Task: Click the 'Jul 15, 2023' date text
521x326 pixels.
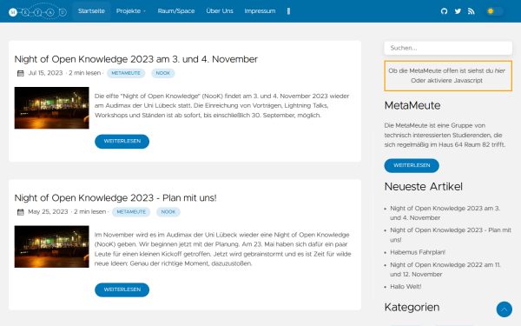Action: tap(45, 73)
